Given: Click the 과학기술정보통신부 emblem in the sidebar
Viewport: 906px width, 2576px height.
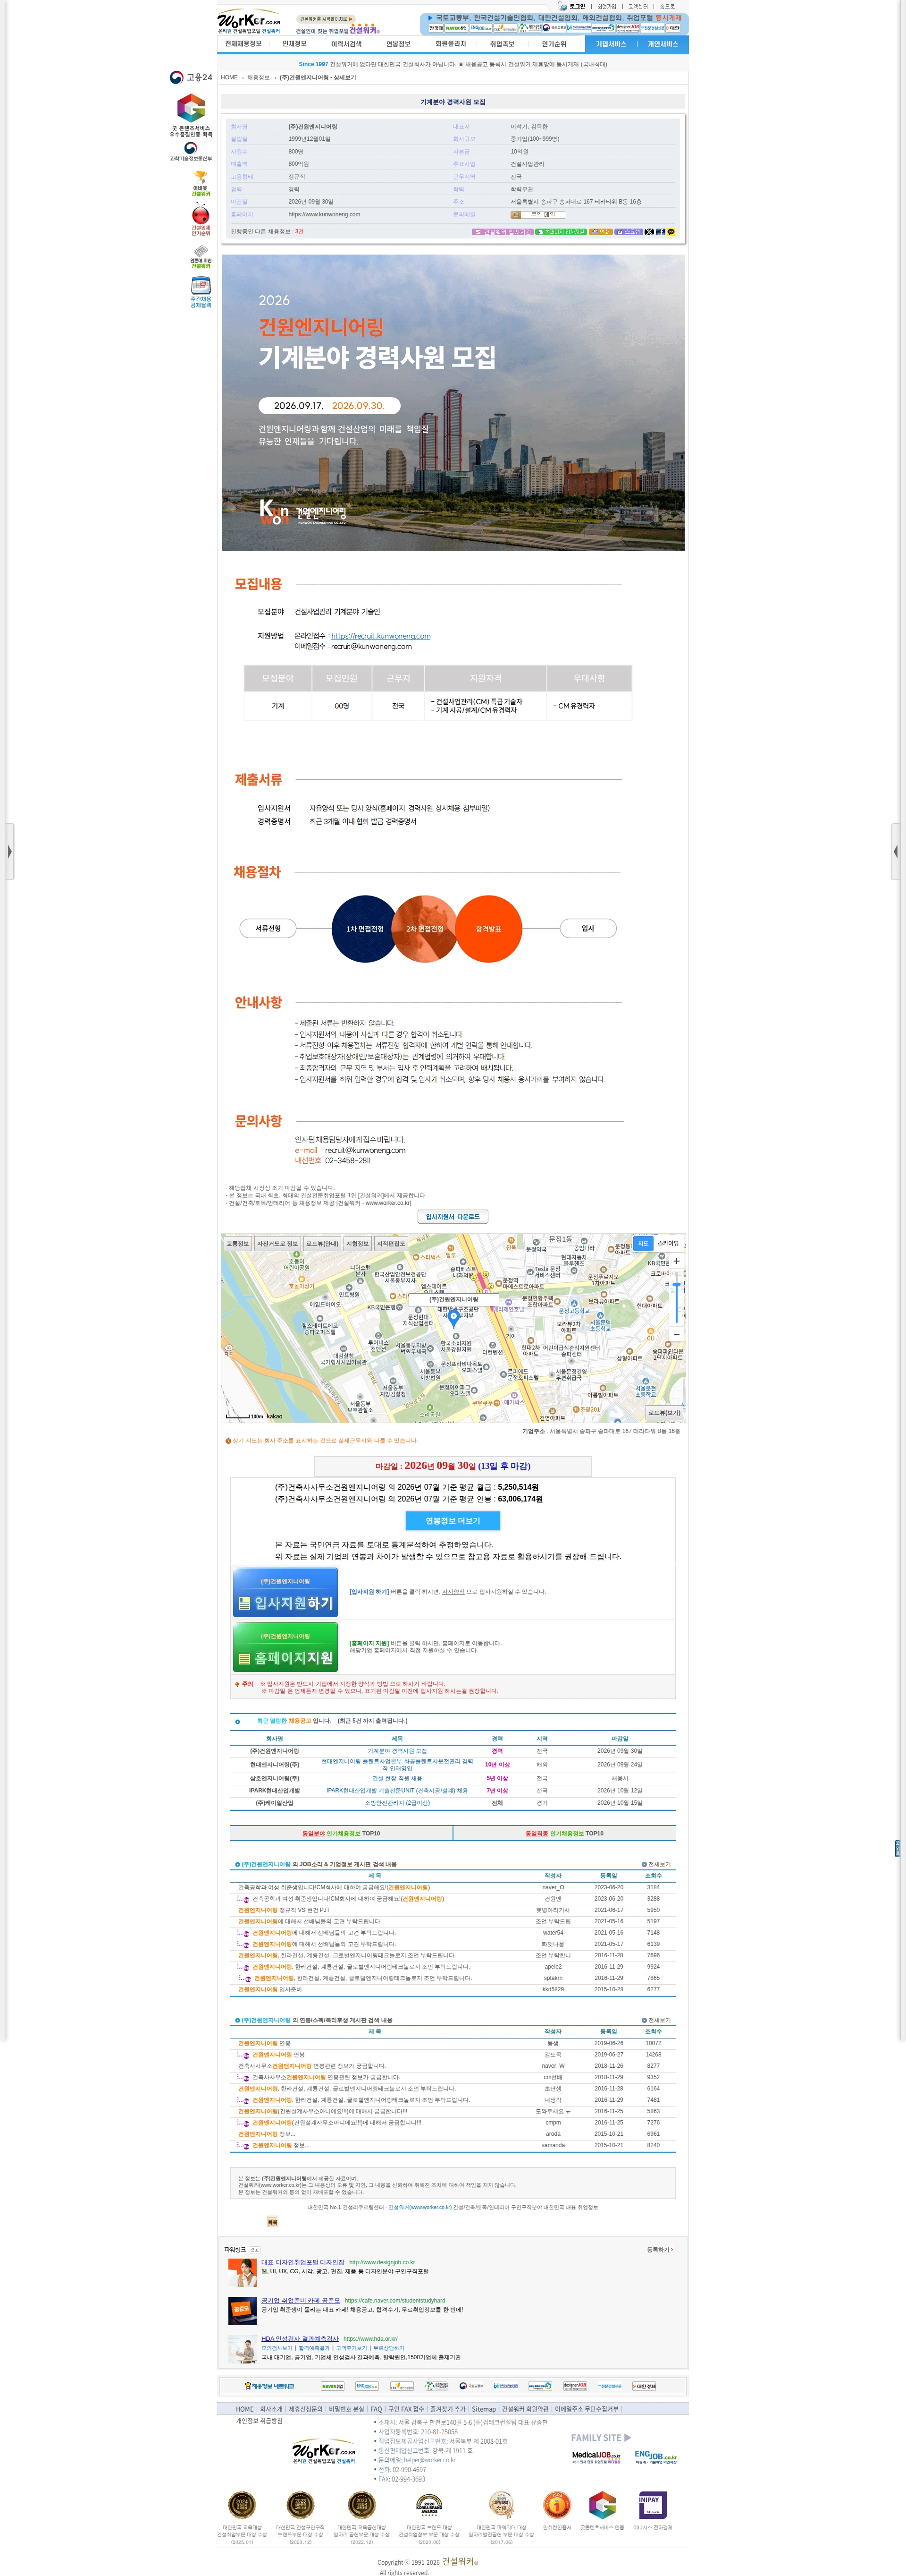Looking at the screenshot, I should pos(191,152).
